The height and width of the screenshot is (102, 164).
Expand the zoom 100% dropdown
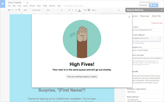pos(26,10)
